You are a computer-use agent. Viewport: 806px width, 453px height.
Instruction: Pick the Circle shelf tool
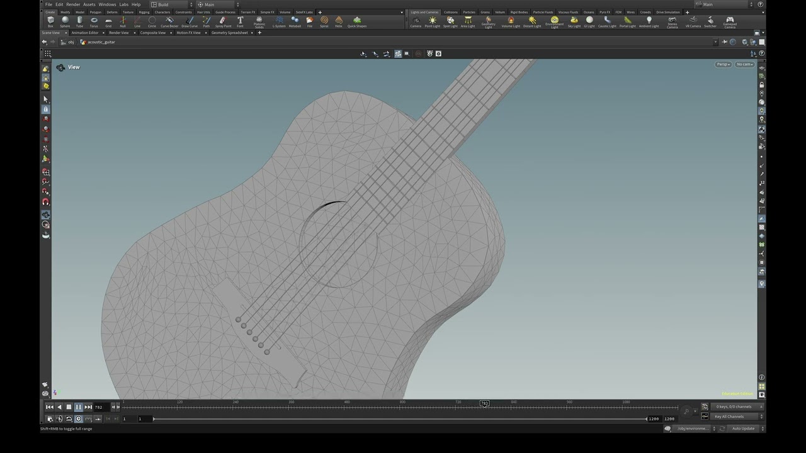coord(152,22)
